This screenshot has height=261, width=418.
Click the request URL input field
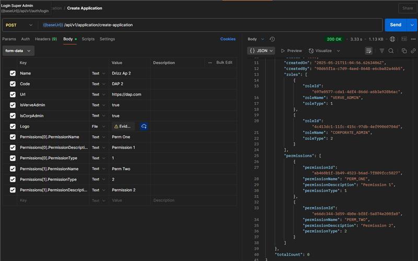[x=209, y=25]
